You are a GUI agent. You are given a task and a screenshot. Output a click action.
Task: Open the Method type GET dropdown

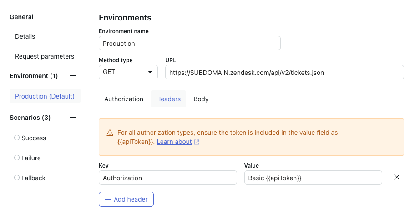128,72
